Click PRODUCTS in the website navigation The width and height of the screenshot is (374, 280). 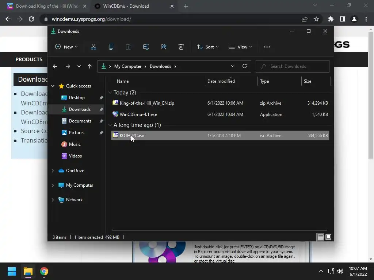29,59
